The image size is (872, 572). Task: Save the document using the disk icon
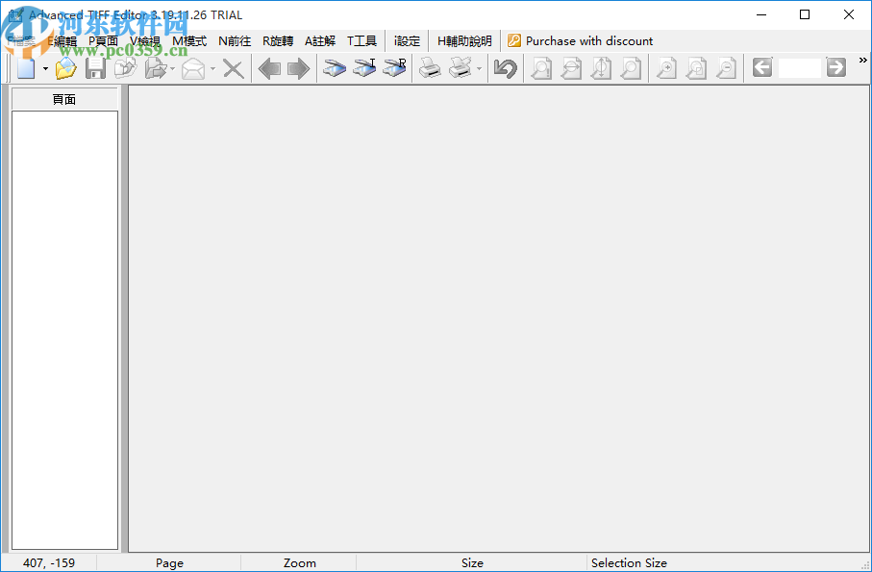point(94,68)
